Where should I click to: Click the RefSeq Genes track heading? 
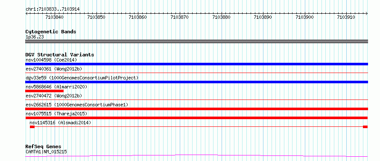click(x=43, y=147)
